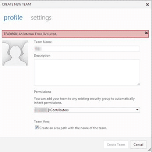152x152 pixels.
Task: Click the dialog window resize handle
Action: (149, 150)
